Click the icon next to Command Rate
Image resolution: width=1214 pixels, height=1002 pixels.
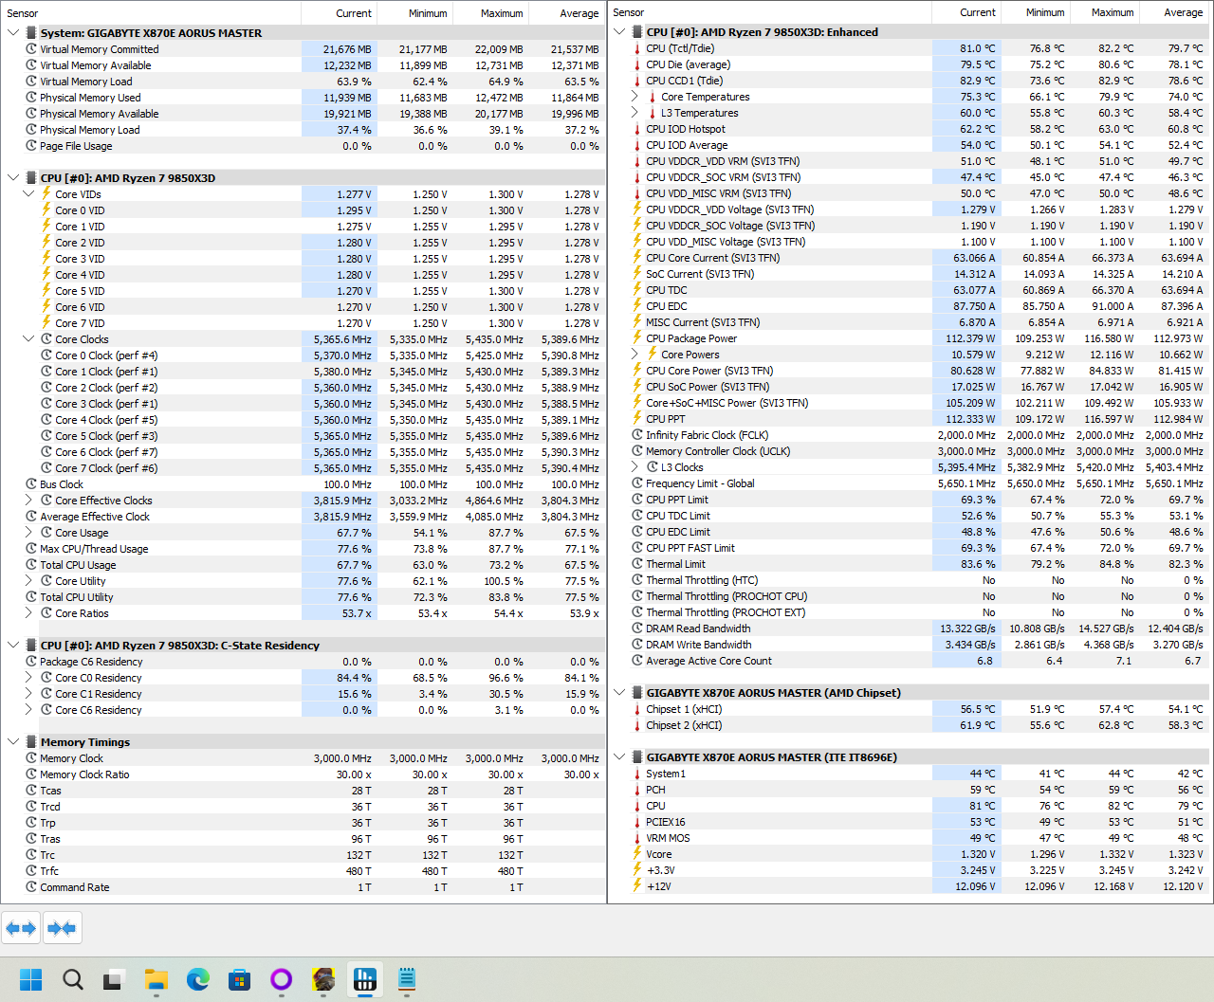pyautogui.click(x=31, y=887)
